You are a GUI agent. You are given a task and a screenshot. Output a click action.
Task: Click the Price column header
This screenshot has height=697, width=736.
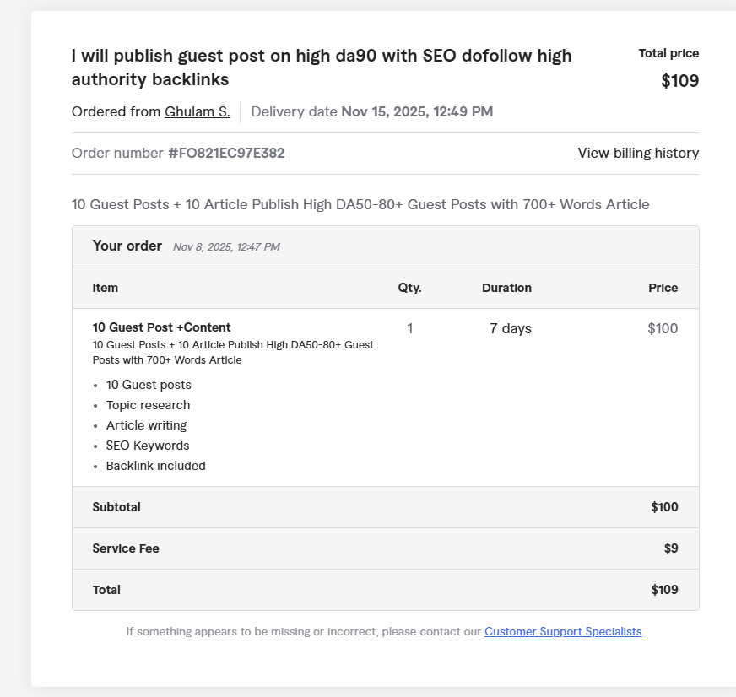(x=663, y=288)
